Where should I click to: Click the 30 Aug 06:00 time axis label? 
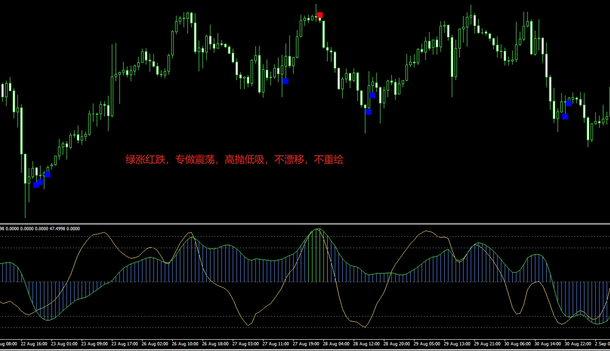click(x=517, y=344)
